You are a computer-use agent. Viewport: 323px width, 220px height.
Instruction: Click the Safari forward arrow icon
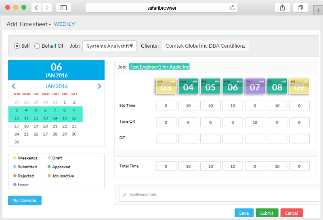(x=47, y=8)
